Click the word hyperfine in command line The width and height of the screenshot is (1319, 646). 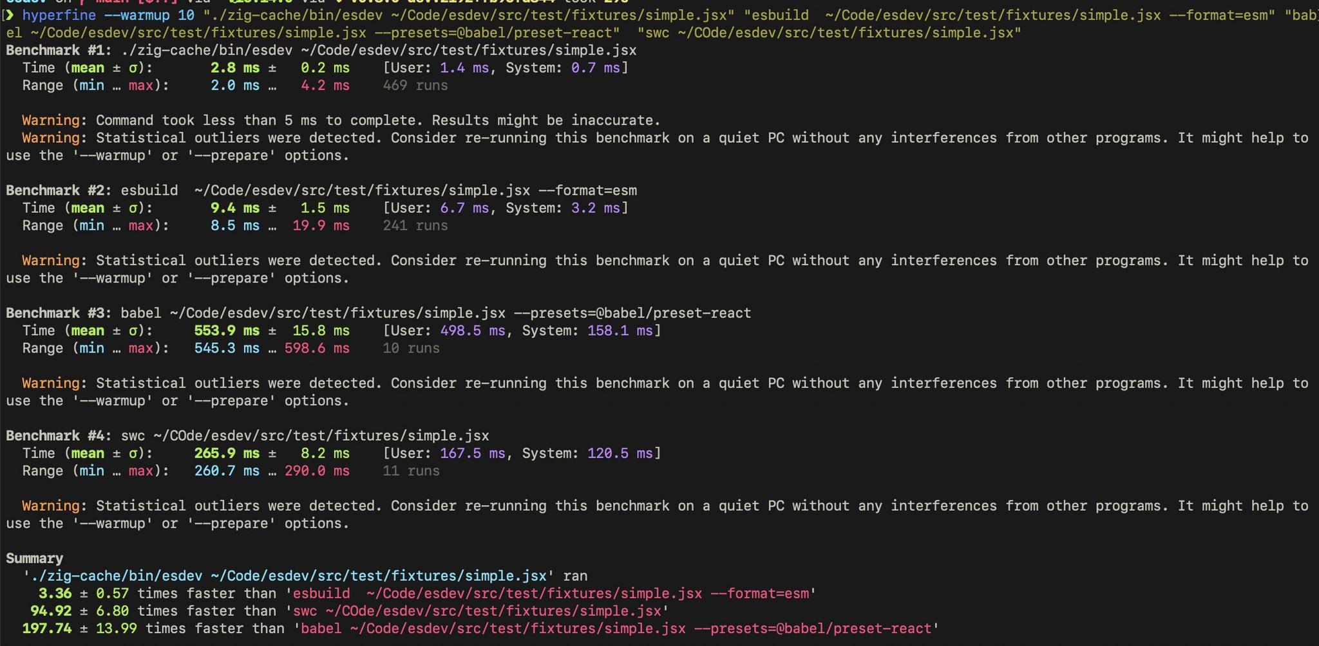[59, 15]
